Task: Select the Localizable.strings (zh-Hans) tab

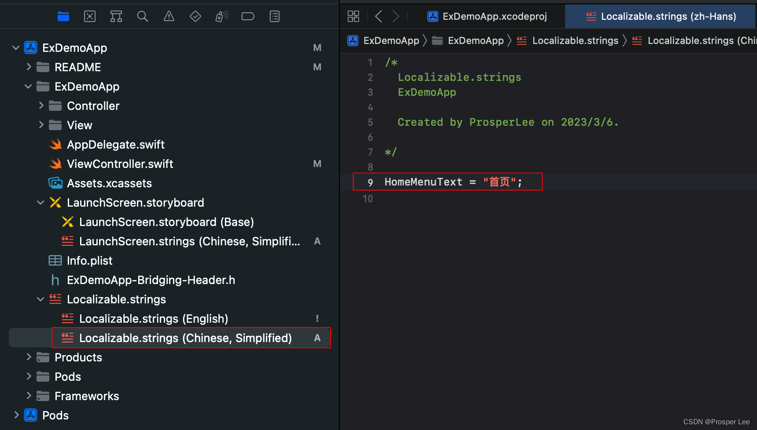Action: (661, 16)
